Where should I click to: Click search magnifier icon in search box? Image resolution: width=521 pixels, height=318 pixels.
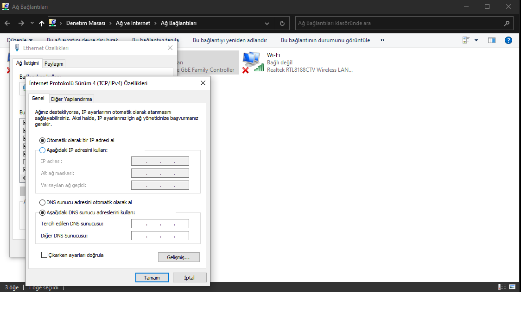[507, 23]
